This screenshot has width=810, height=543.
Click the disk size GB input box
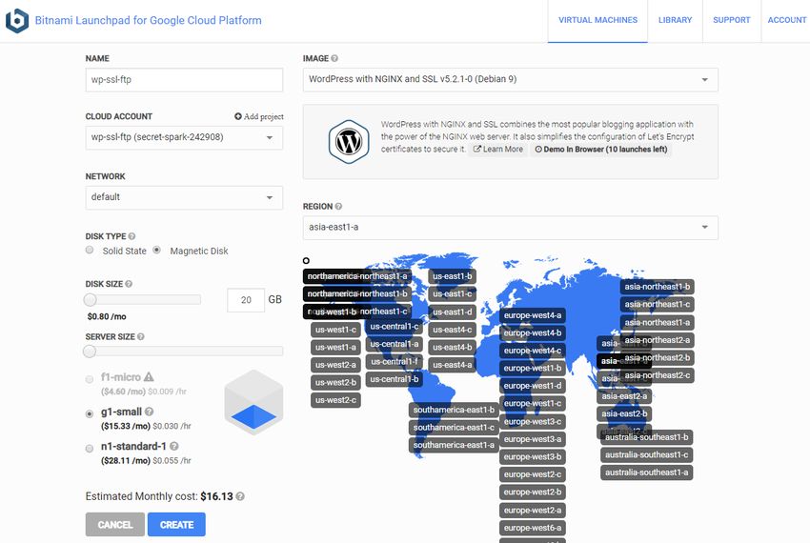pos(246,300)
